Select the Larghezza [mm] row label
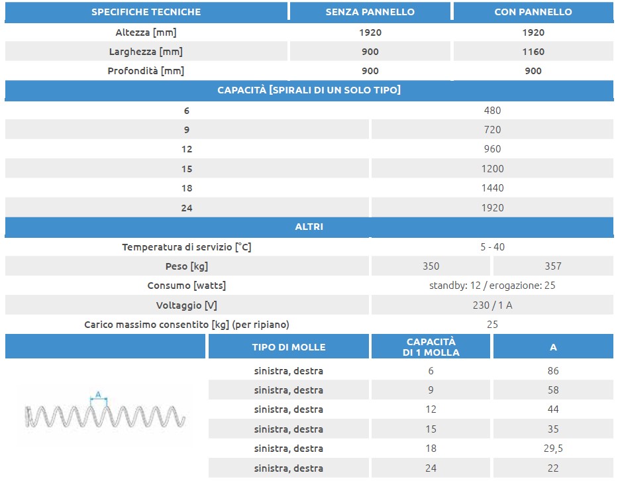The image size is (618, 481). pos(146,52)
